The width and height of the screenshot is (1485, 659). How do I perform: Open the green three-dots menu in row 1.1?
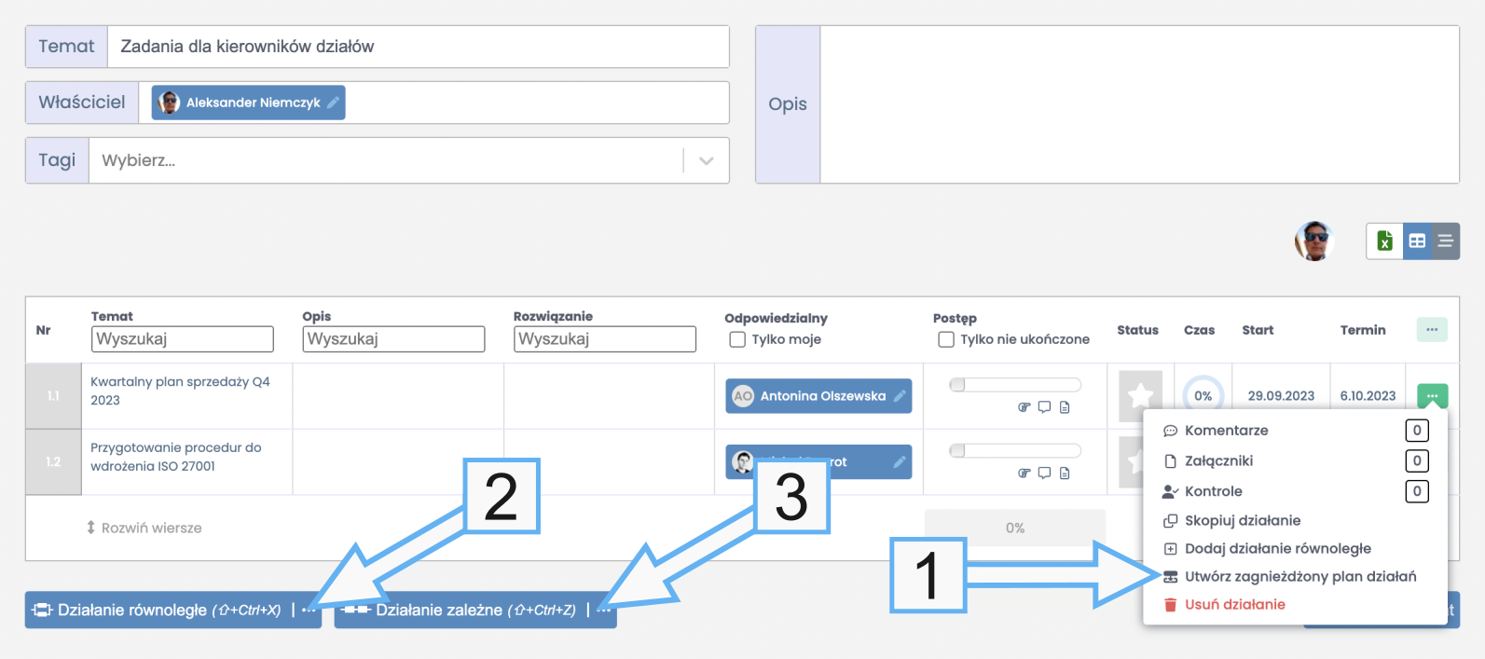(1432, 396)
